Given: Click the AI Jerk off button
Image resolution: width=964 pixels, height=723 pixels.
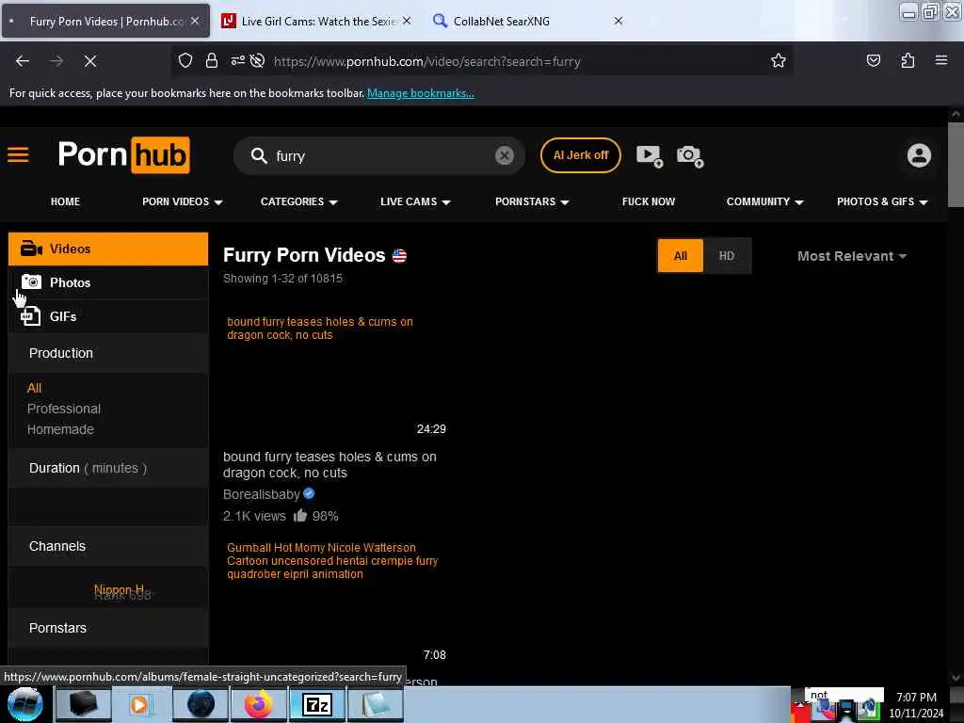Looking at the screenshot, I should 580,155.
